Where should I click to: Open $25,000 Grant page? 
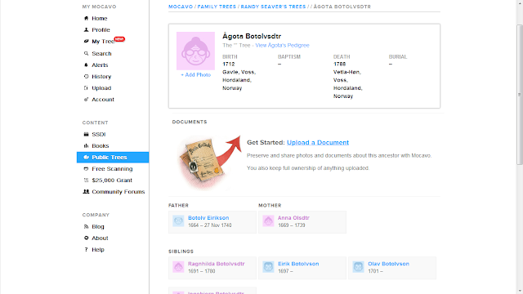tap(112, 180)
